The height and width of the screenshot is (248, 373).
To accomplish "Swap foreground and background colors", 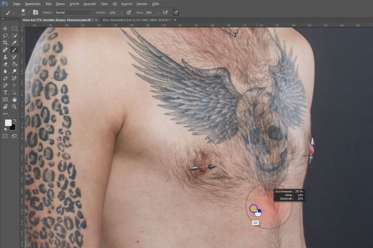I will pos(15,120).
